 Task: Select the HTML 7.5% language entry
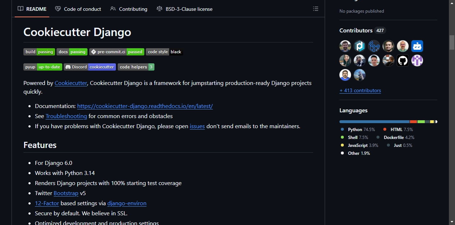click(x=398, y=129)
